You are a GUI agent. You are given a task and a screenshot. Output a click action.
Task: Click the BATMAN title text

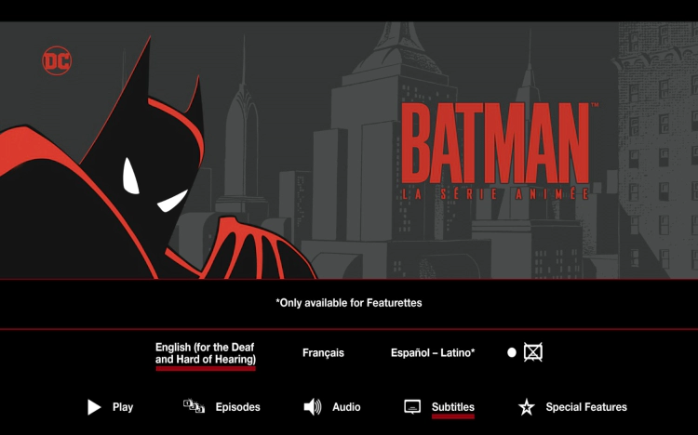coord(495,143)
